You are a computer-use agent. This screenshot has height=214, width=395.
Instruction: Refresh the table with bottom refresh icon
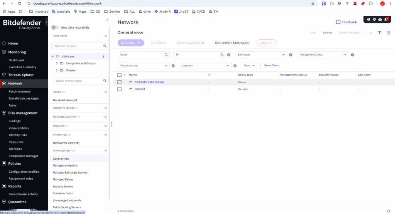pos(388,211)
